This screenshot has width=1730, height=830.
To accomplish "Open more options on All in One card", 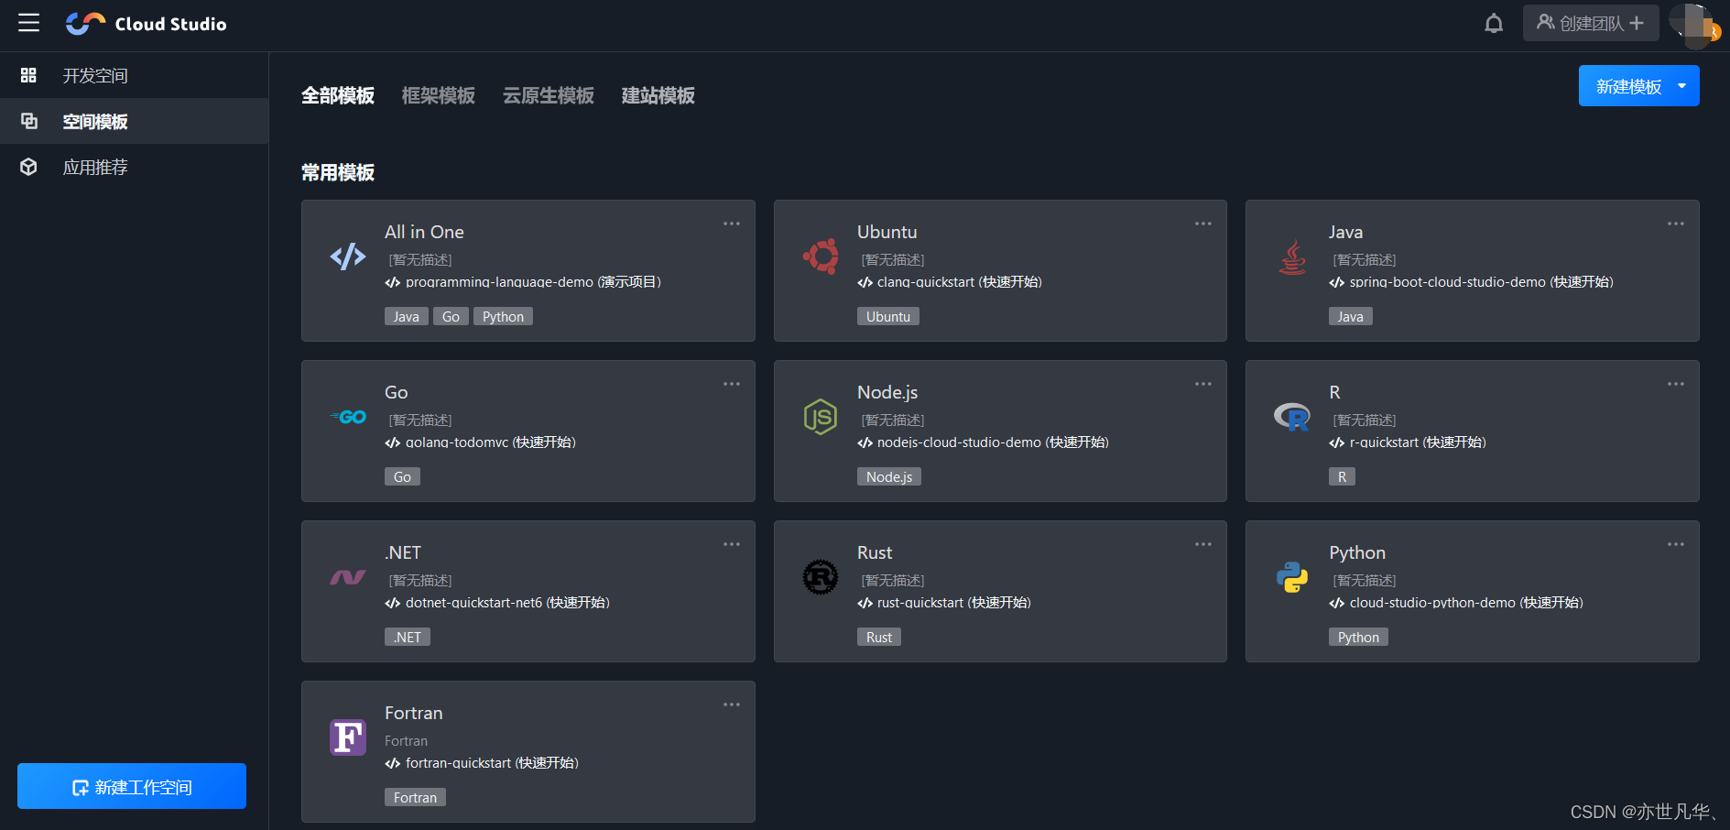I will (732, 224).
